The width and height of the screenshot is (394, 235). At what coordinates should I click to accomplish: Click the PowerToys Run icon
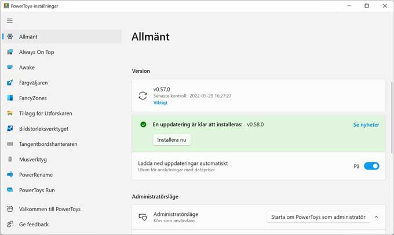(x=10, y=190)
